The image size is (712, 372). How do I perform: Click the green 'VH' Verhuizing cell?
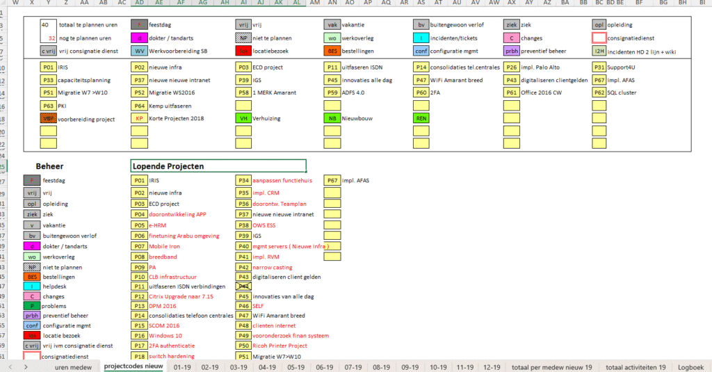tap(244, 118)
